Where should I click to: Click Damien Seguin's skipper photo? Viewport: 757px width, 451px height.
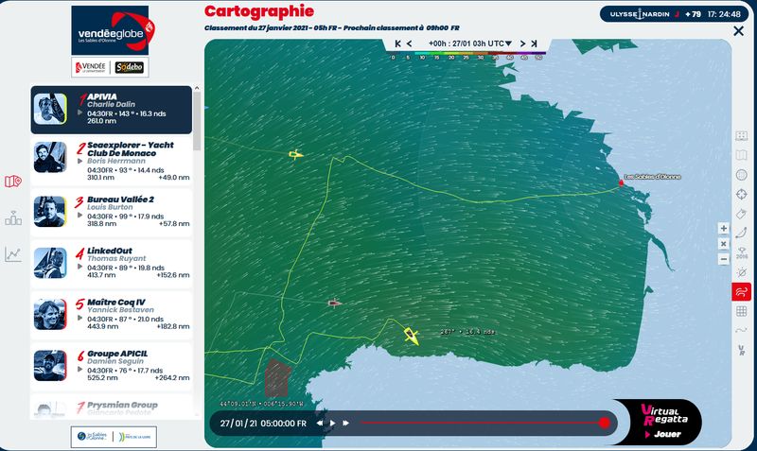coord(50,366)
